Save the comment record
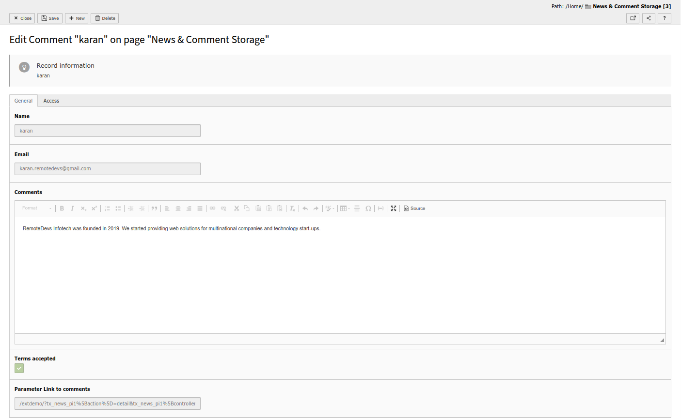The height and width of the screenshot is (418, 681). (50, 18)
